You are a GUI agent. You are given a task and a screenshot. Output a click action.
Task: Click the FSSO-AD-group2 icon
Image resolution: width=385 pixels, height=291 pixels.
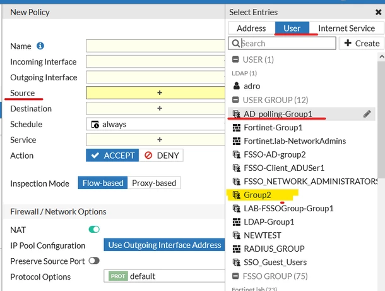pyautogui.click(x=237, y=154)
